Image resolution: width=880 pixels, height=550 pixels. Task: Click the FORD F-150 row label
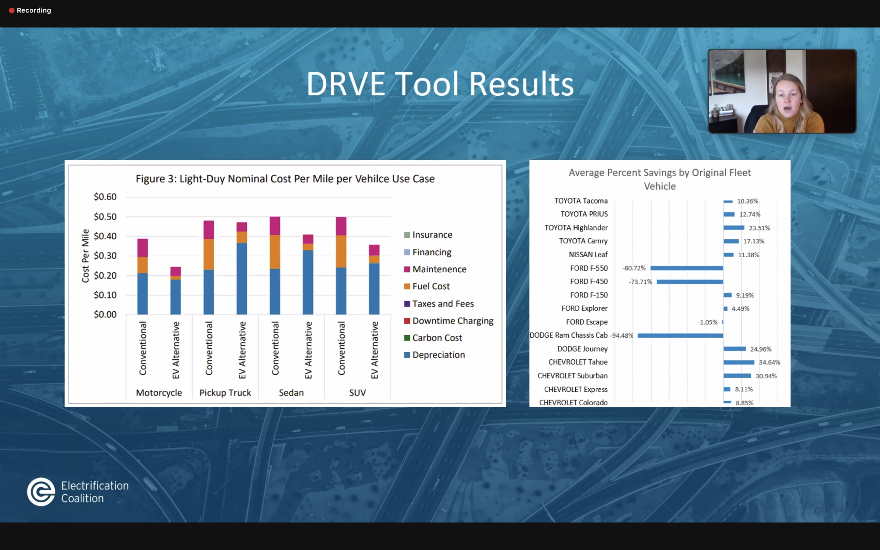pos(589,295)
